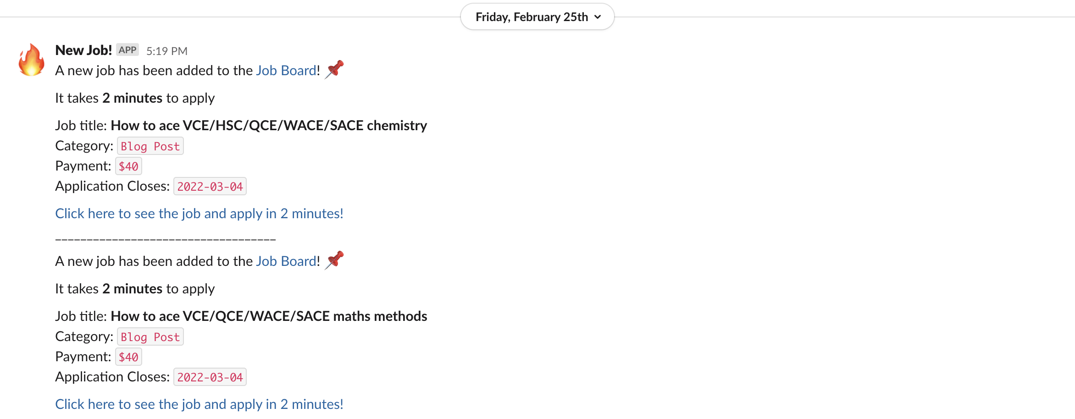Viewport: 1075px width, 419px height.
Task: Click the APP badge next to New Job!
Action: click(x=127, y=50)
